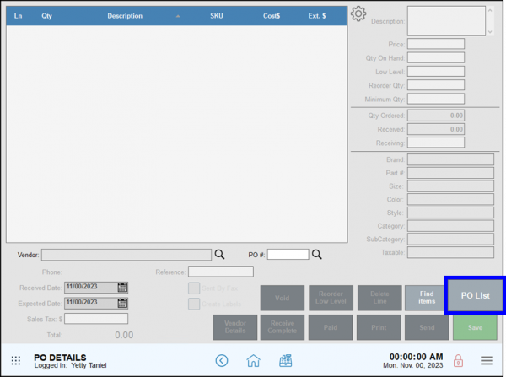Toggle the Create Labels checkbox

(194, 304)
